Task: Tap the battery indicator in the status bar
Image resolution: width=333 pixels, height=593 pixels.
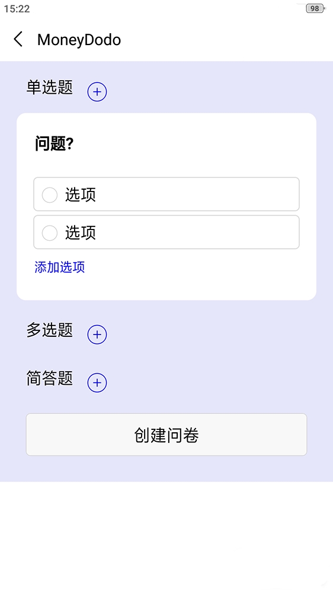Action: click(315, 8)
